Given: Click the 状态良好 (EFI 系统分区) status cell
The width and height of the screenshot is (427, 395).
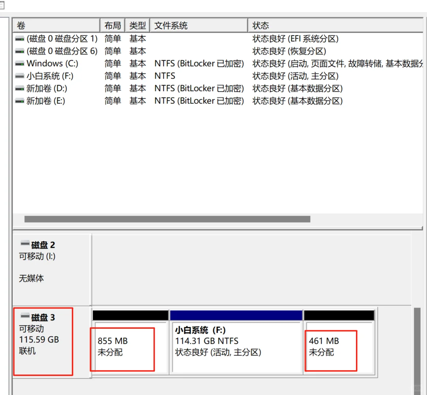Looking at the screenshot, I should pyautogui.click(x=296, y=39).
